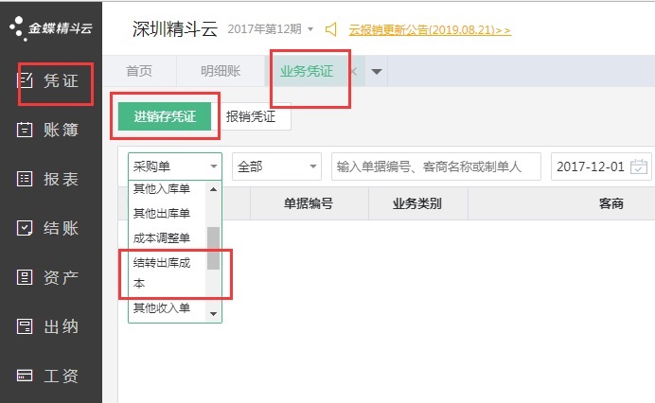Switch to the 首页 tab

click(139, 71)
